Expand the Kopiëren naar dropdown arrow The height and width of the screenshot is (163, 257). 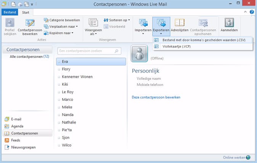pyautogui.click(x=72, y=33)
